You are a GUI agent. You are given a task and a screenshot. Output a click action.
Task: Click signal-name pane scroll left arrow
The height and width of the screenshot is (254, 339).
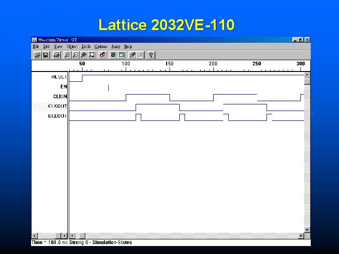tap(34, 236)
